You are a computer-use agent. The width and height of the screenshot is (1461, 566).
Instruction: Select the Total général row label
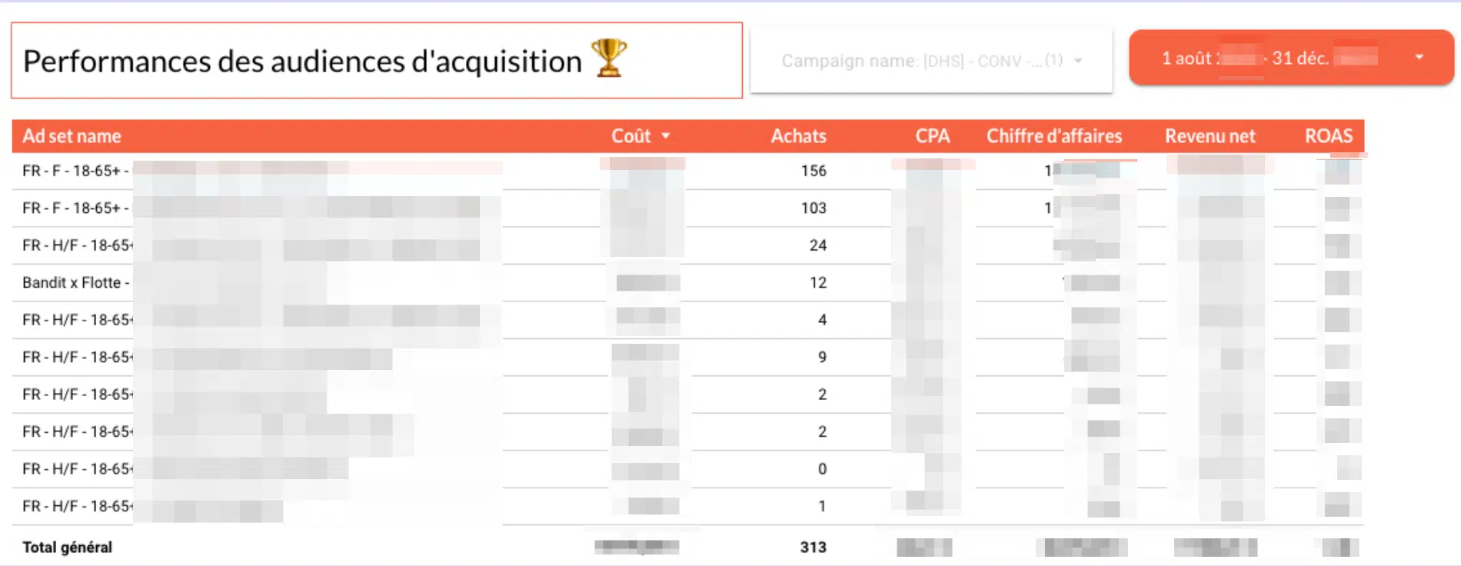click(x=67, y=548)
